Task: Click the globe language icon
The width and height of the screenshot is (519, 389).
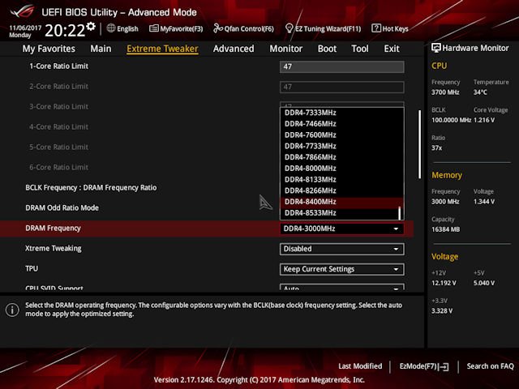Action: (x=111, y=28)
